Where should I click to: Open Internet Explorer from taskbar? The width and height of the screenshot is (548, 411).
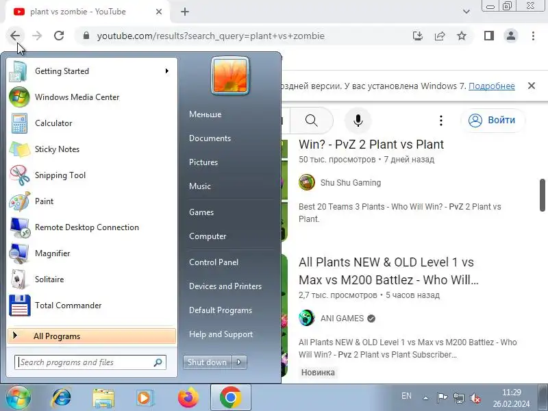62,398
